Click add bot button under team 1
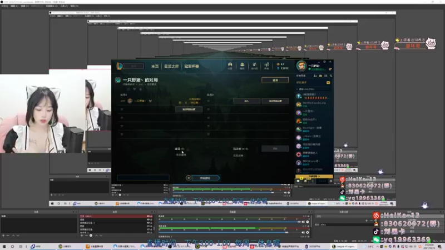Image resolution: width=445 pixels, height=250 pixels. click(x=189, y=109)
